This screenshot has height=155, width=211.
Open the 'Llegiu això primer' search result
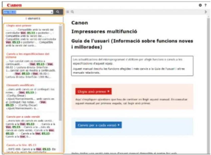click(19, 25)
